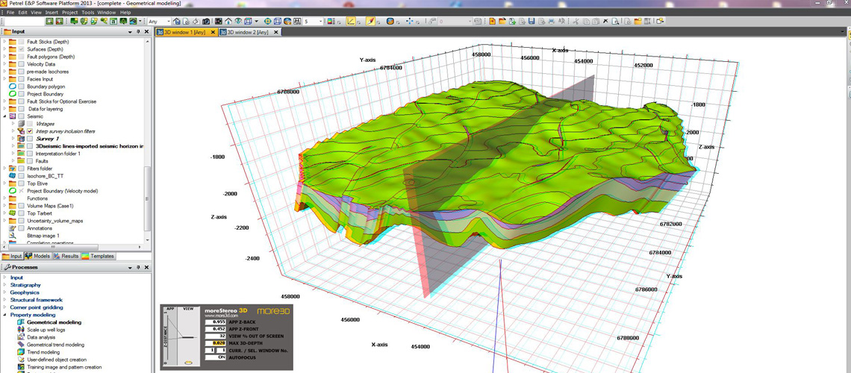Check the Faults checkbox under Seismic

click(31, 161)
